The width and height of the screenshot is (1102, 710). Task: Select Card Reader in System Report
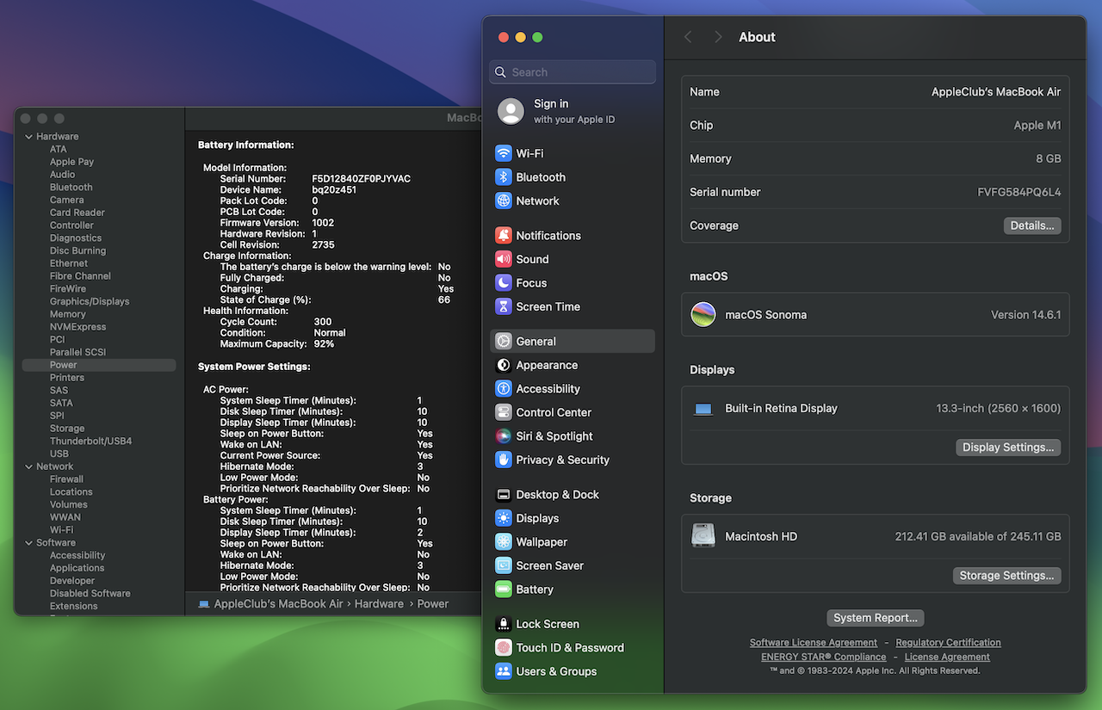[x=77, y=213]
